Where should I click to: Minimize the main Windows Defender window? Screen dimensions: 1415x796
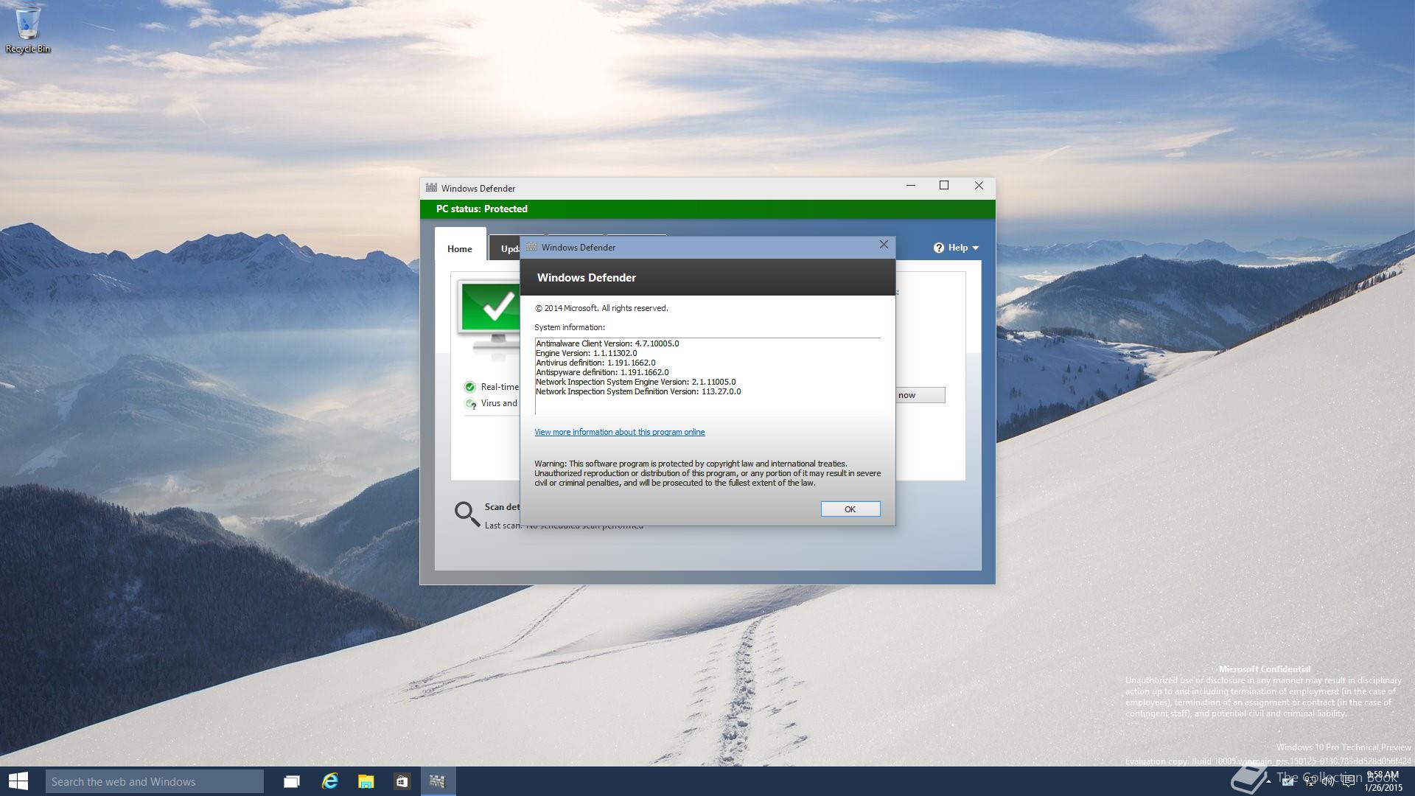tap(911, 186)
